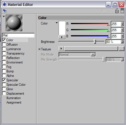Enable the Bump channel checkbox

4,71
